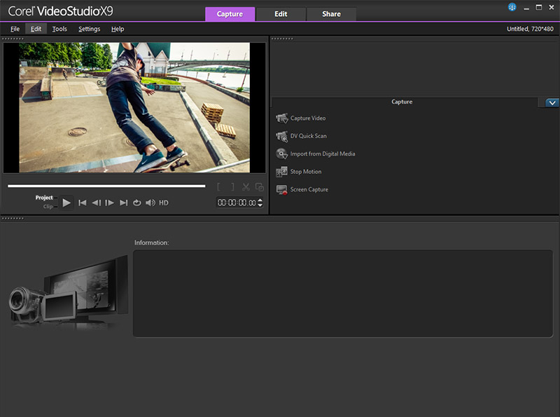Click the Untitled, 720*480 project label
This screenshot has height=417, width=560.
[530, 29]
